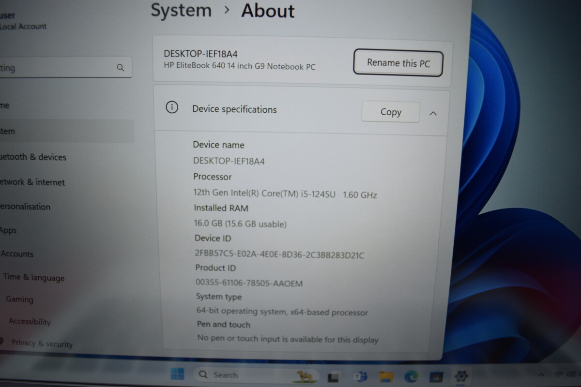Click the Rename this PC button
The width and height of the screenshot is (581, 387).
click(398, 63)
